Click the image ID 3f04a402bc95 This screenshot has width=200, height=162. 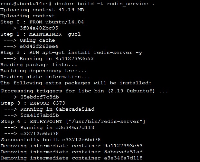pos(39,28)
